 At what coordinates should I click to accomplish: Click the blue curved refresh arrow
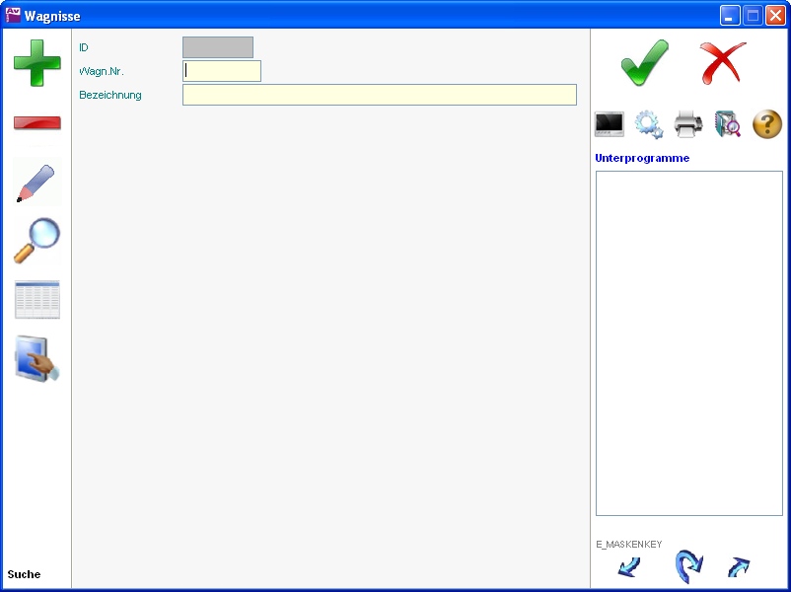coord(688,566)
